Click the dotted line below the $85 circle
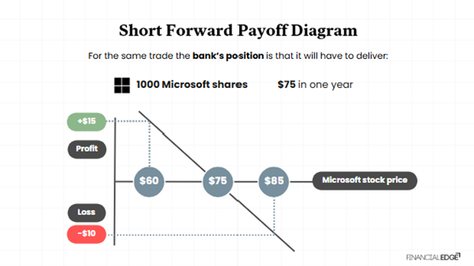 click(274, 214)
